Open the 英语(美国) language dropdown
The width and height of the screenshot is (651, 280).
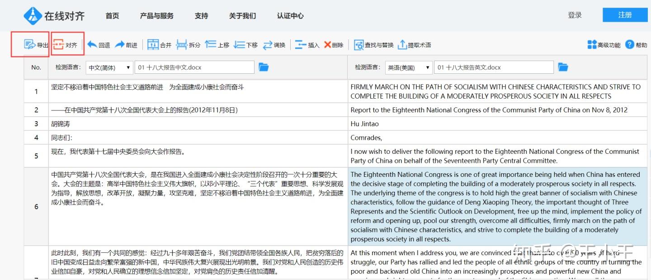[408, 67]
